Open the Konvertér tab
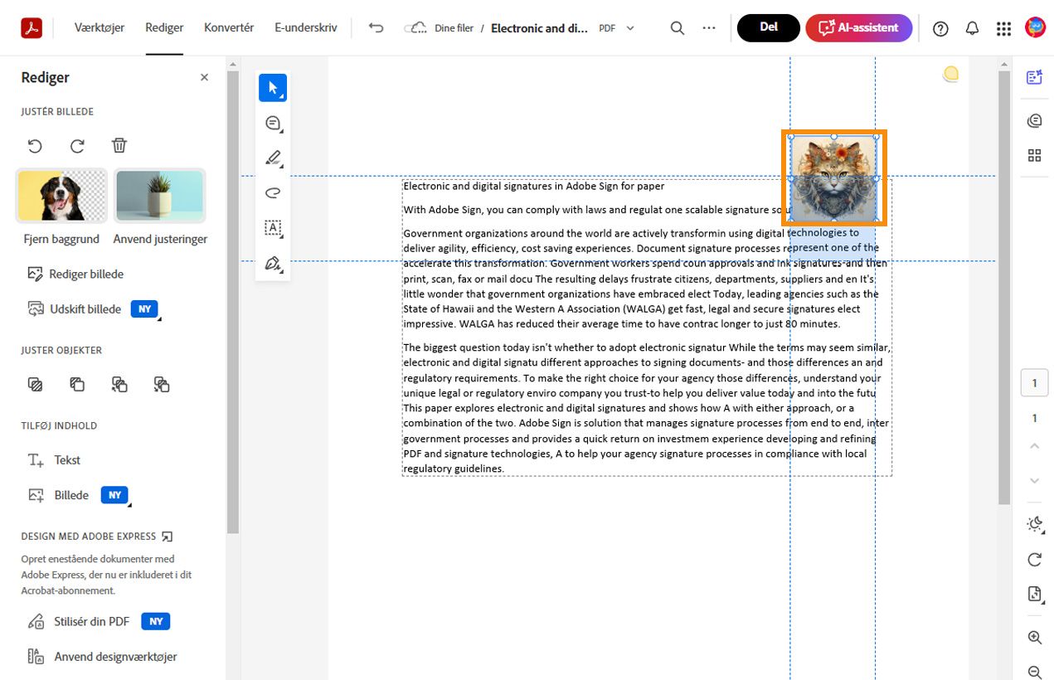The height and width of the screenshot is (680, 1054). 229,27
